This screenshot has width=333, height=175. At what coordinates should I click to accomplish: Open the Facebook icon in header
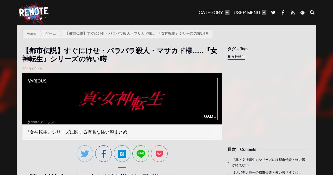click(x=283, y=12)
